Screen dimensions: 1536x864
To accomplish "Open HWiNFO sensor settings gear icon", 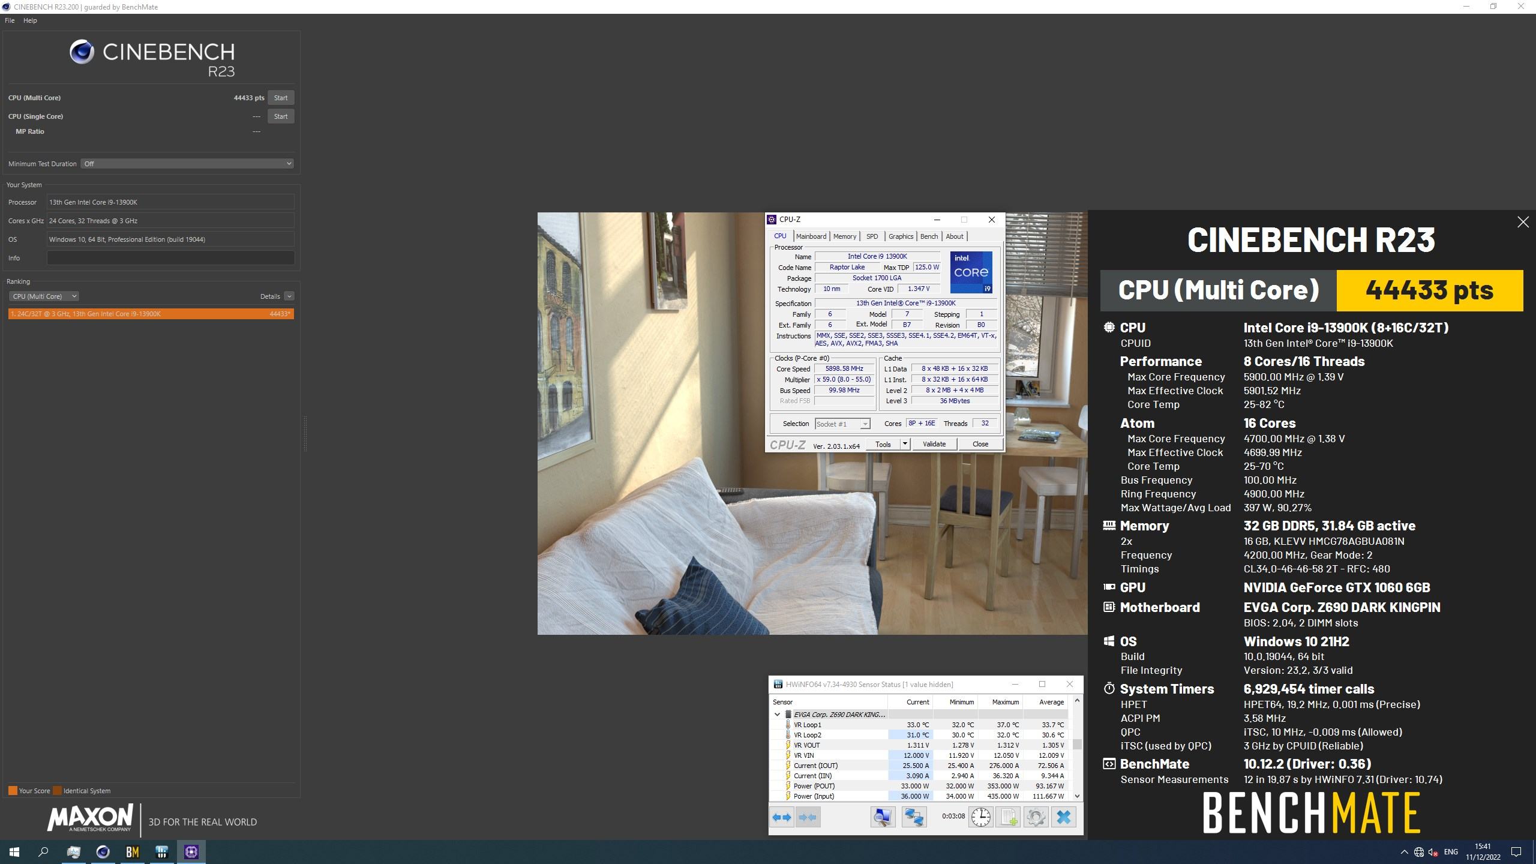I will click(1036, 817).
